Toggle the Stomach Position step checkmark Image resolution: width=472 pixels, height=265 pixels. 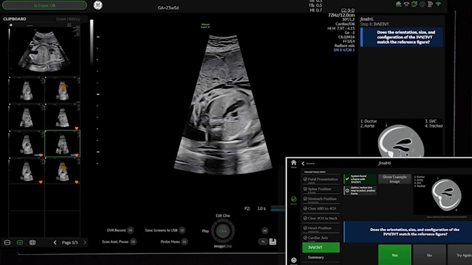[x=305, y=199]
